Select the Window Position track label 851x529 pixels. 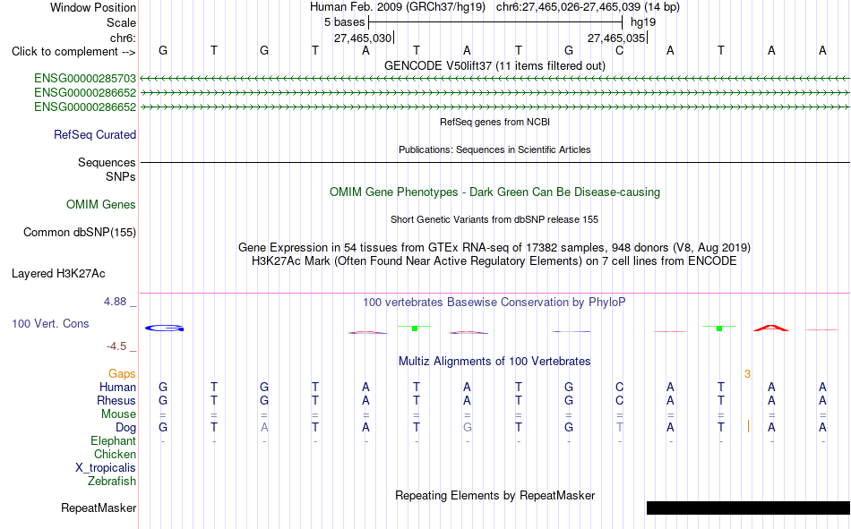93,7
